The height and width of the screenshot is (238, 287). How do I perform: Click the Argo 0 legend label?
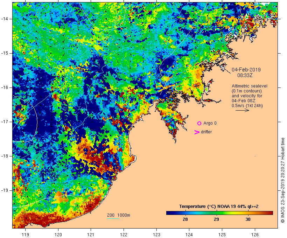pos(210,123)
